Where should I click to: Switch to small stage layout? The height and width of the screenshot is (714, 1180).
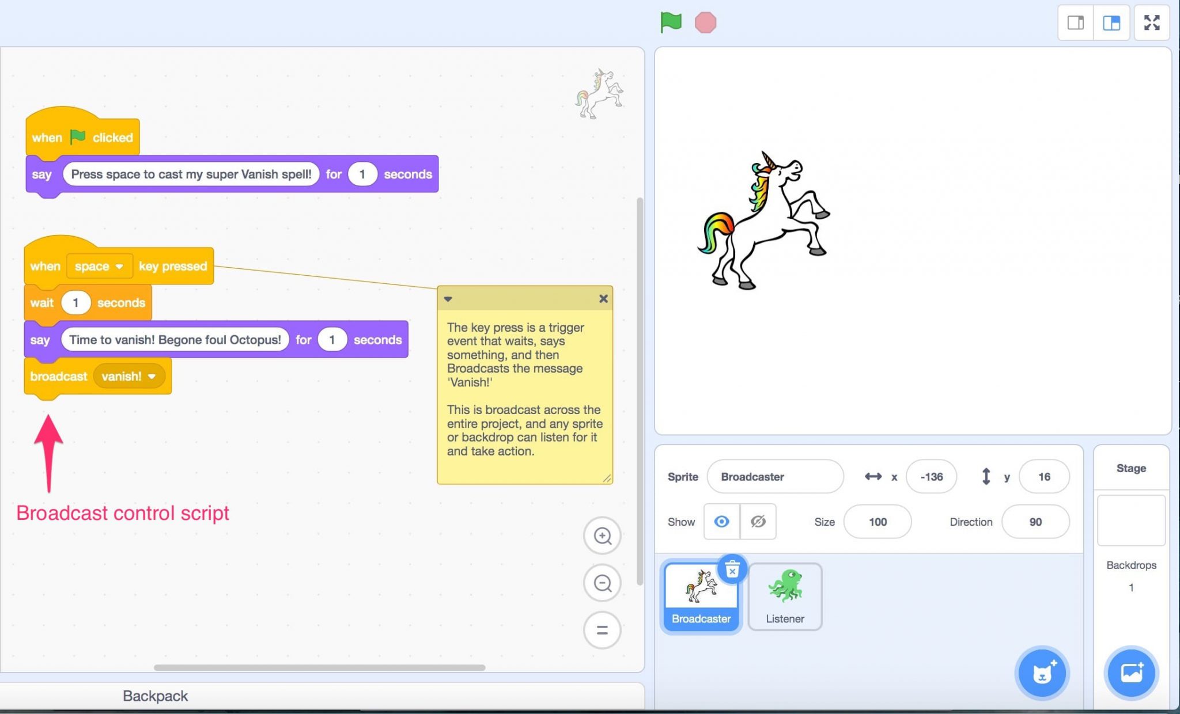(1075, 22)
